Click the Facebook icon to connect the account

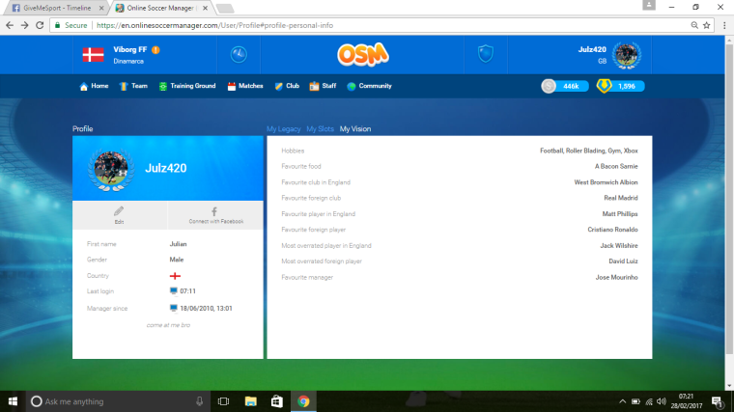point(214,211)
